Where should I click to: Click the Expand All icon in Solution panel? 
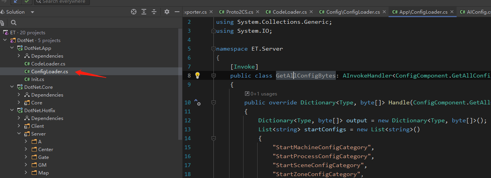[x=144, y=12]
